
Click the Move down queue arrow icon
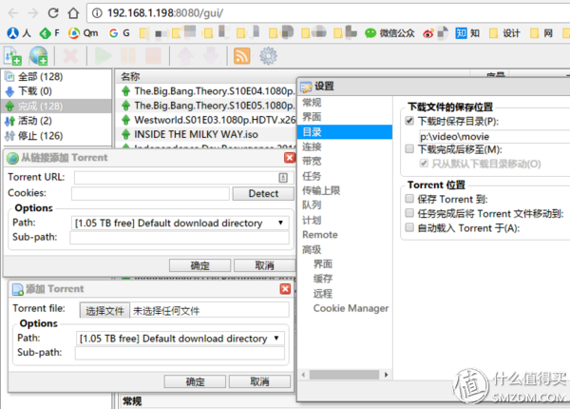point(211,56)
